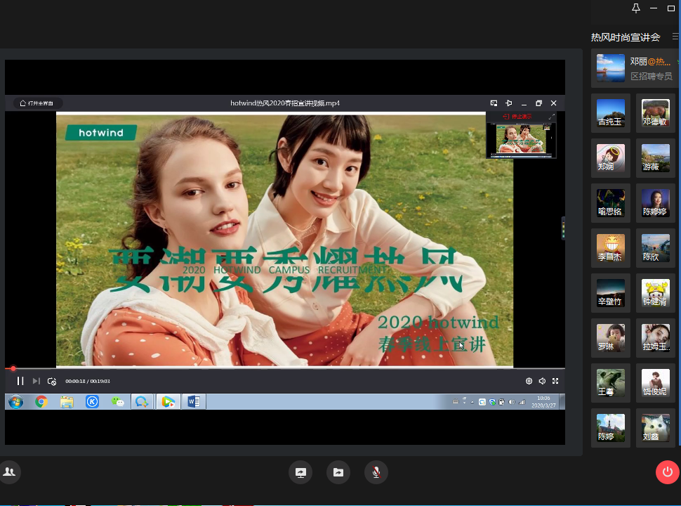Pause the video with the pause button

20,381
